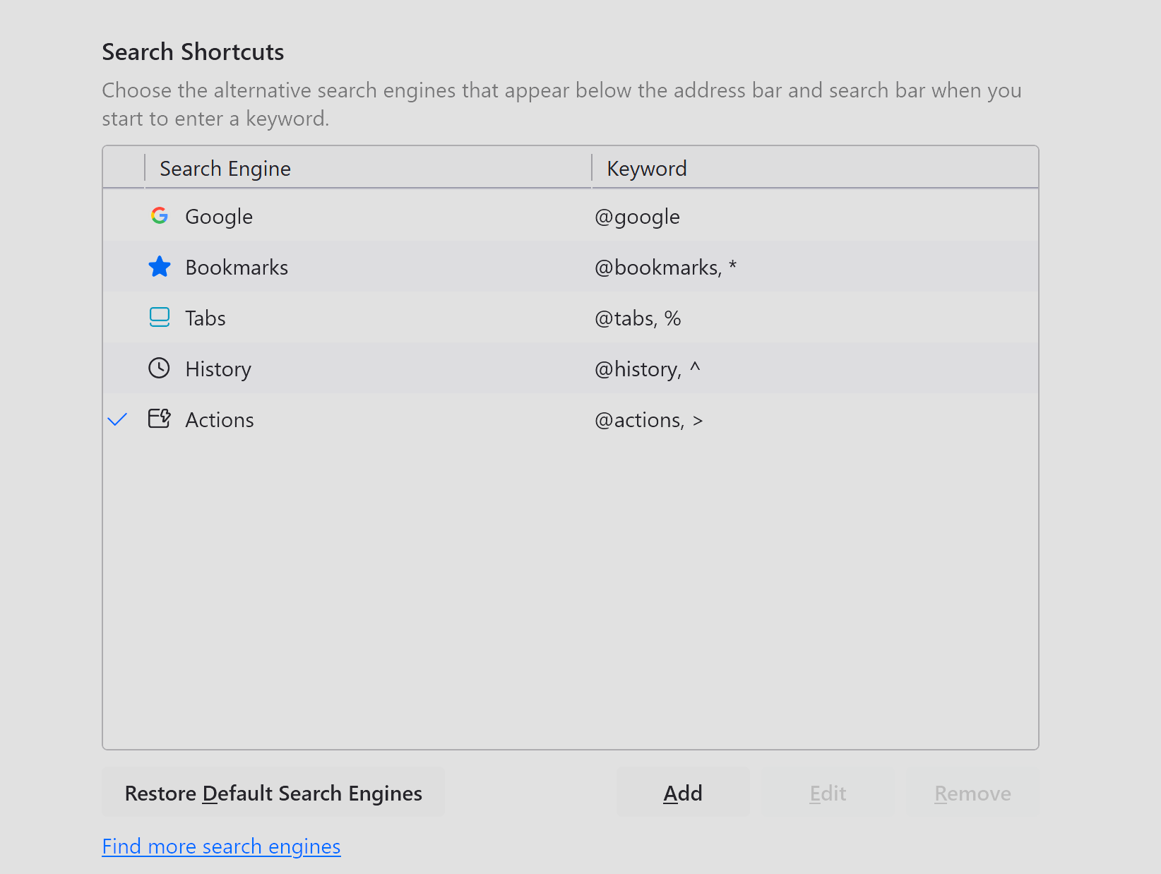Click the blue Bookmarks star icon
This screenshot has width=1161, height=874.
point(160,267)
